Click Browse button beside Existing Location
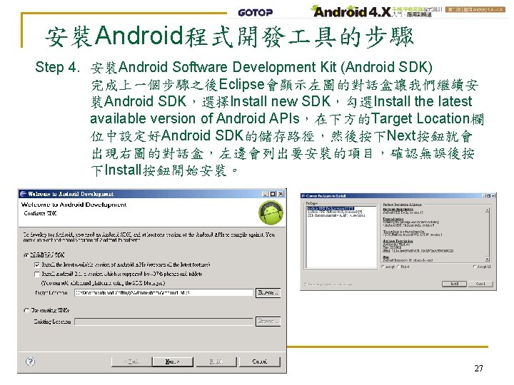The width and height of the screenshot is (514, 385). coord(268,322)
